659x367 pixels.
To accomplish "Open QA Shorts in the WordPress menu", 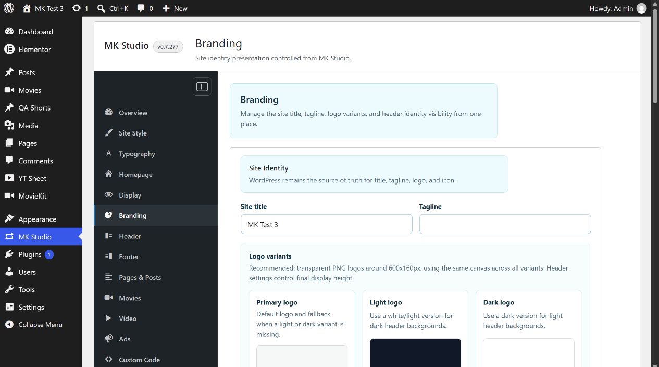I will (41, 108).
